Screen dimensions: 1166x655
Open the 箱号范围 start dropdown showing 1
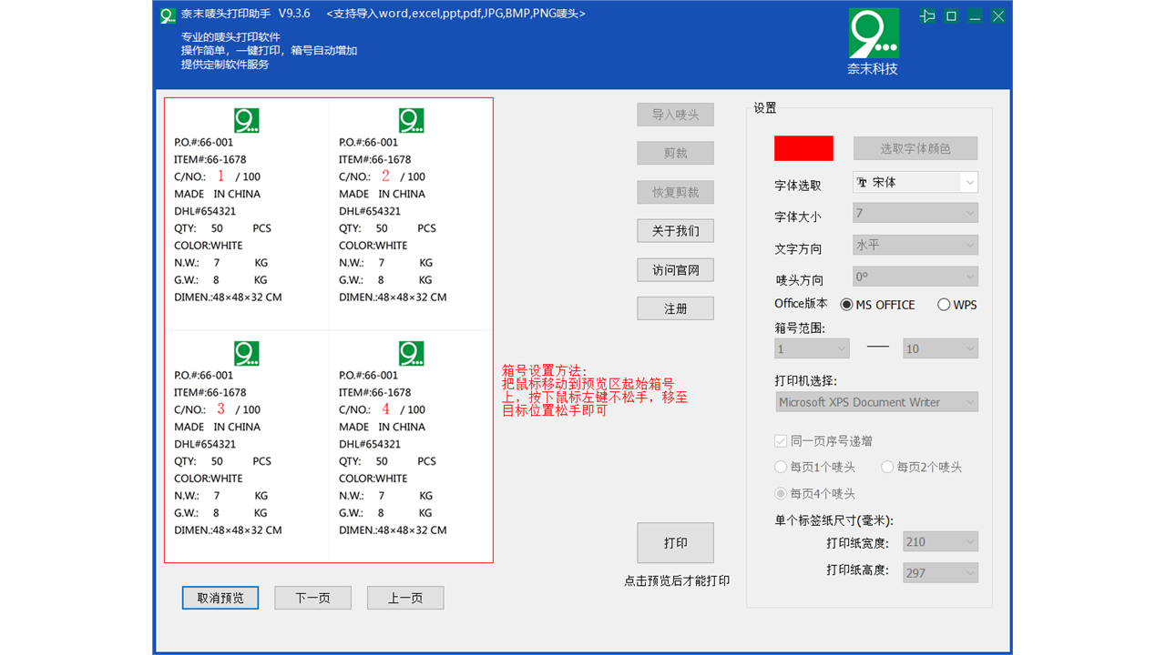pos(812,348)
